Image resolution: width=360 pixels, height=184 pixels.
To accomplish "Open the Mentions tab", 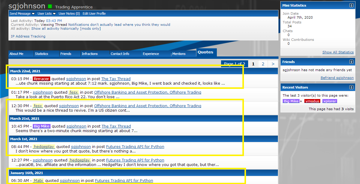I will tap(184, 54).
